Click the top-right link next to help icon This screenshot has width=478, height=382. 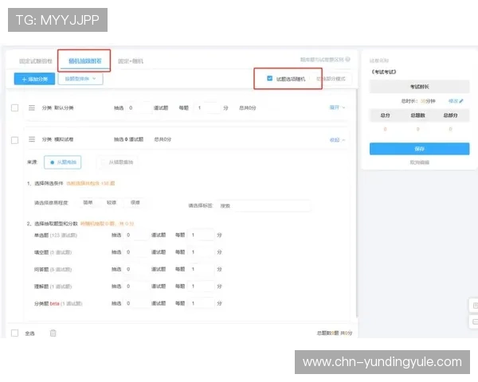322,60
